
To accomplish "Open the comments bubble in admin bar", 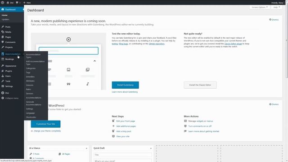I will pos(18,3).
